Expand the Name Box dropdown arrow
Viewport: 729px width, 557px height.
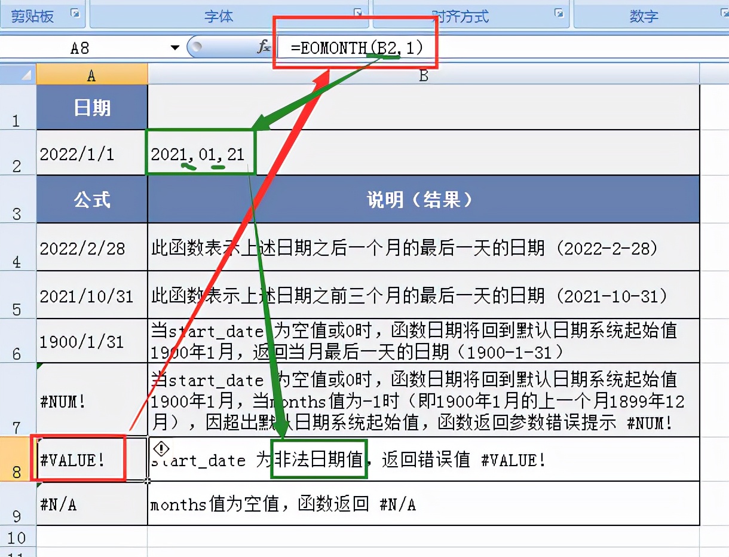click(175, 48)
